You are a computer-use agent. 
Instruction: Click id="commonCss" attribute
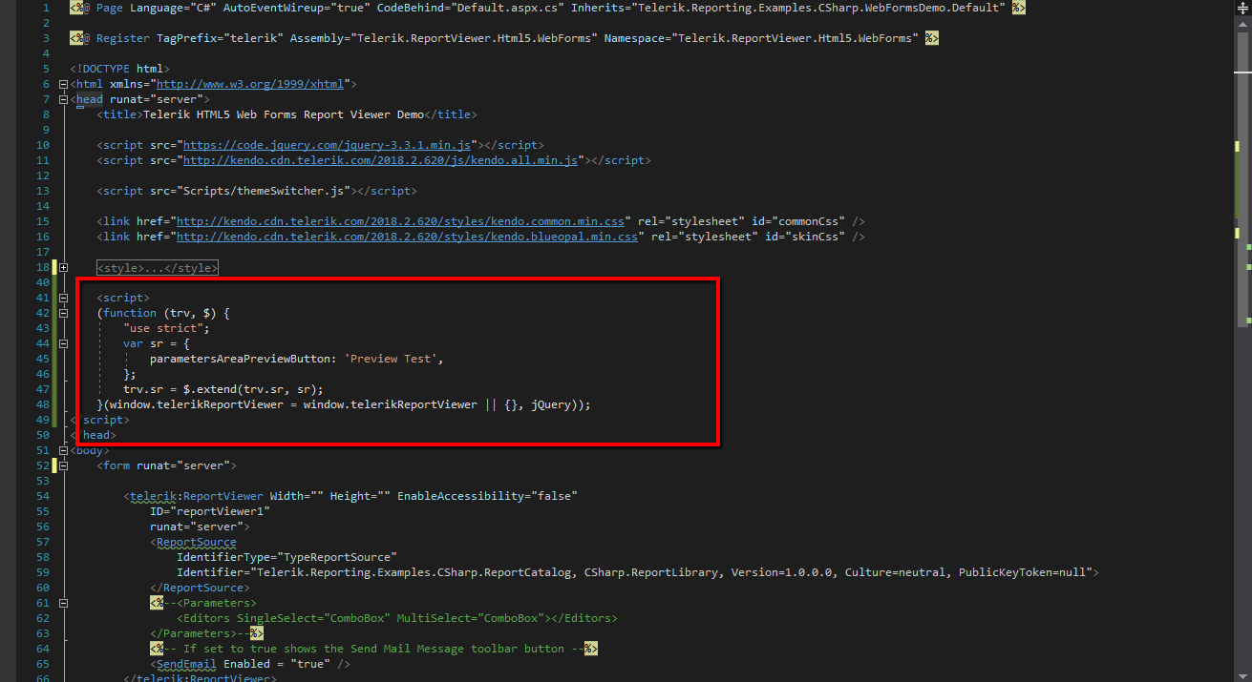coord(797,221)
